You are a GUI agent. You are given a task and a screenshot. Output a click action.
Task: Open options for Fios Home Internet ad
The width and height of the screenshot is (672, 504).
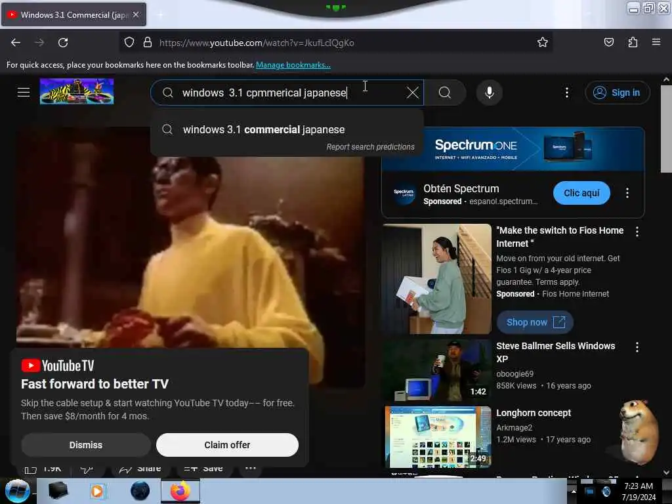[637, 232]
